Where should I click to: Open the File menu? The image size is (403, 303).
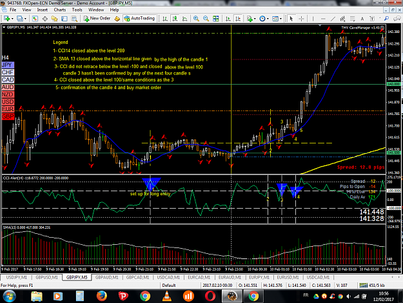coord(13,10)
